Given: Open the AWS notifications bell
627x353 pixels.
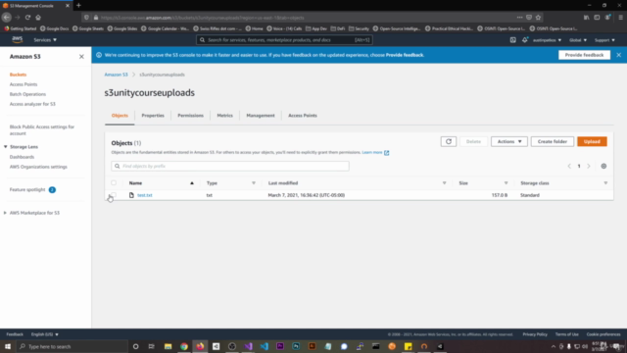Looking at the screenshot, I should click(x=525, y=40).
